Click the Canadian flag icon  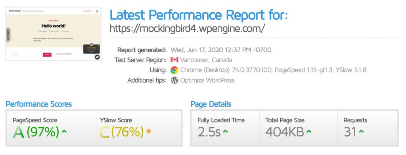pyautogui.click(x=174, y=60)
